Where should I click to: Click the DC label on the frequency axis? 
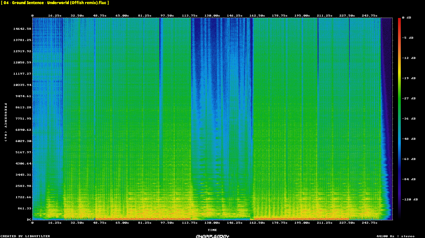click(29, 220)
